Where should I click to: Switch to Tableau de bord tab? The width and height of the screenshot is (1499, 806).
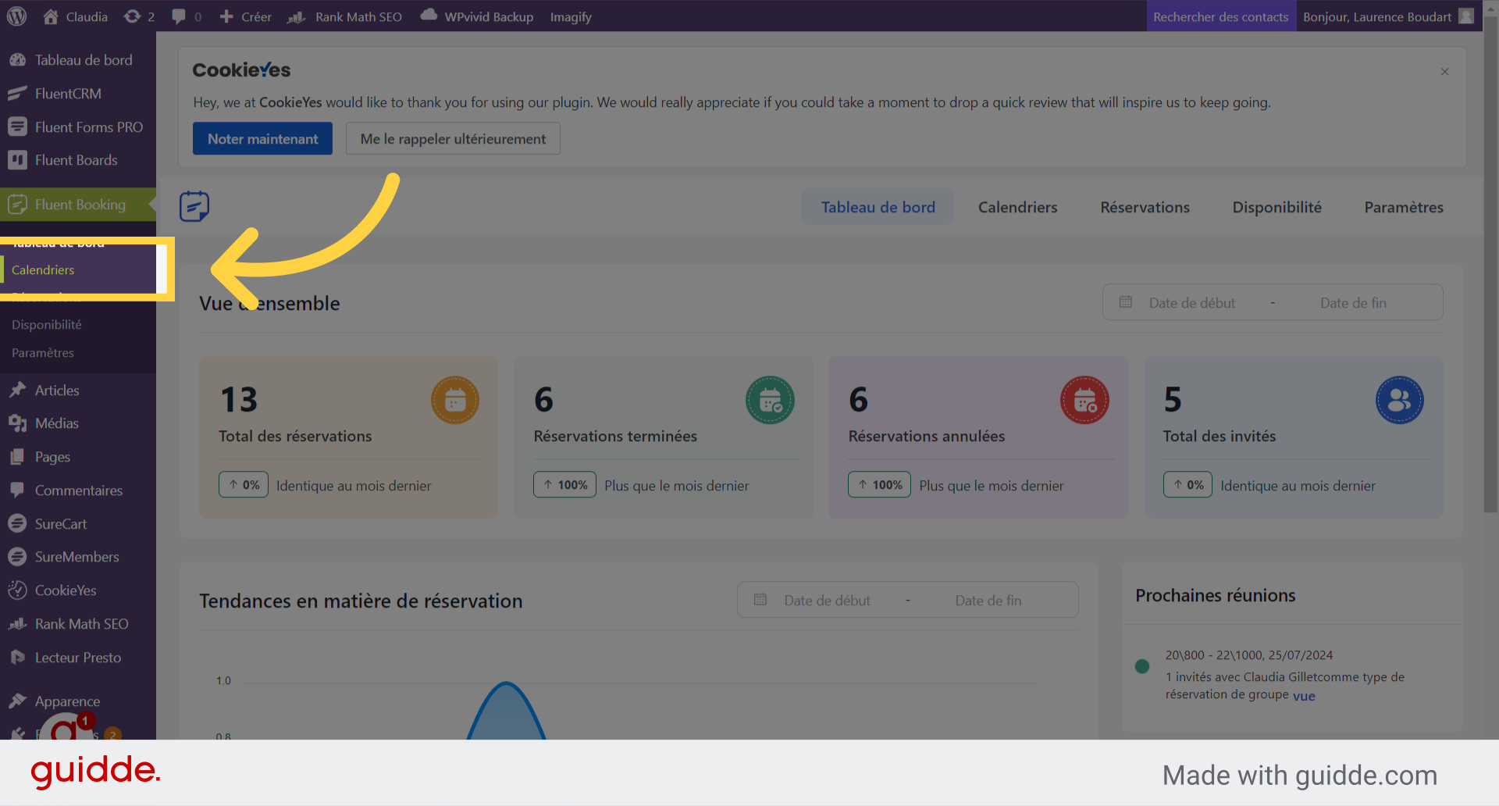(878, 207)
